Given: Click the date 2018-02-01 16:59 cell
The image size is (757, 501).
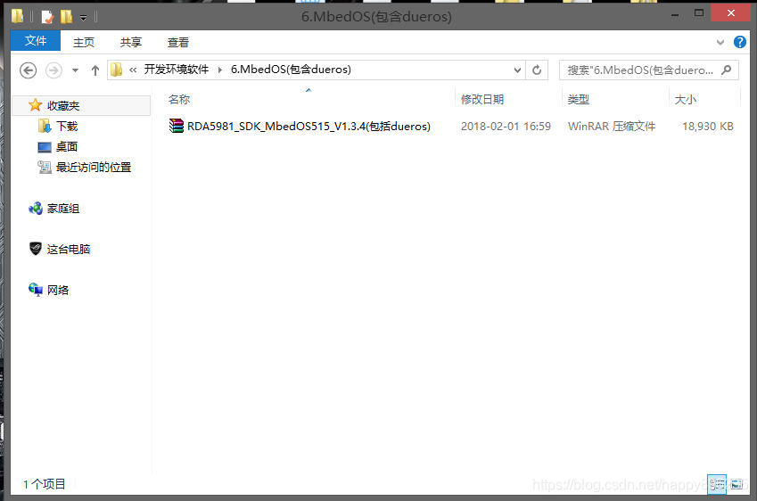Looking at the screenshot, I should [x=506, y=126].
